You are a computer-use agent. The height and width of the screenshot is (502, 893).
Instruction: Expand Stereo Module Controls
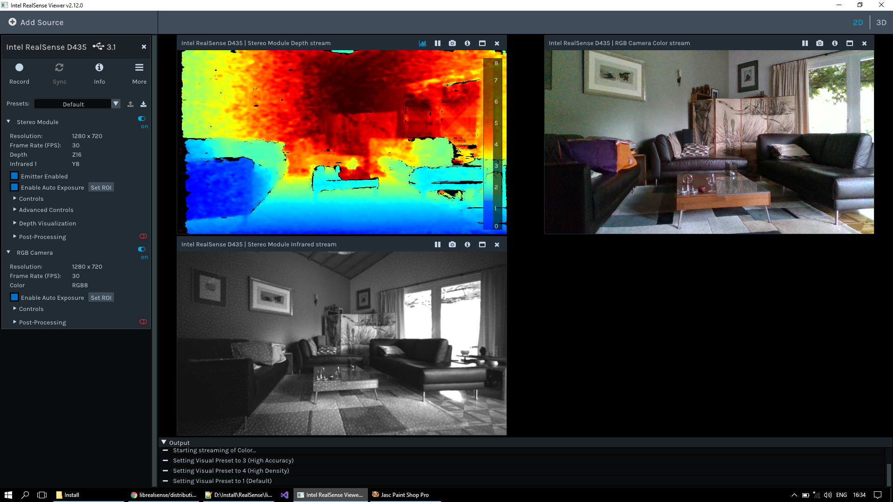(14, 198)
